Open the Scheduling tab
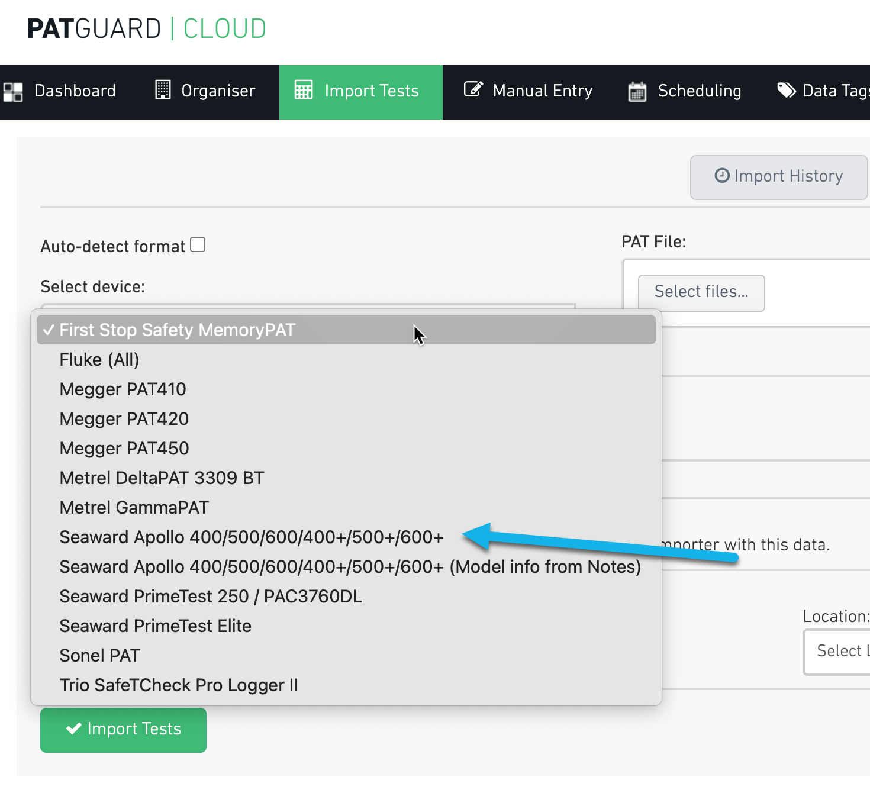Viewport: 870px width, 793px height. tap(685, 92)
